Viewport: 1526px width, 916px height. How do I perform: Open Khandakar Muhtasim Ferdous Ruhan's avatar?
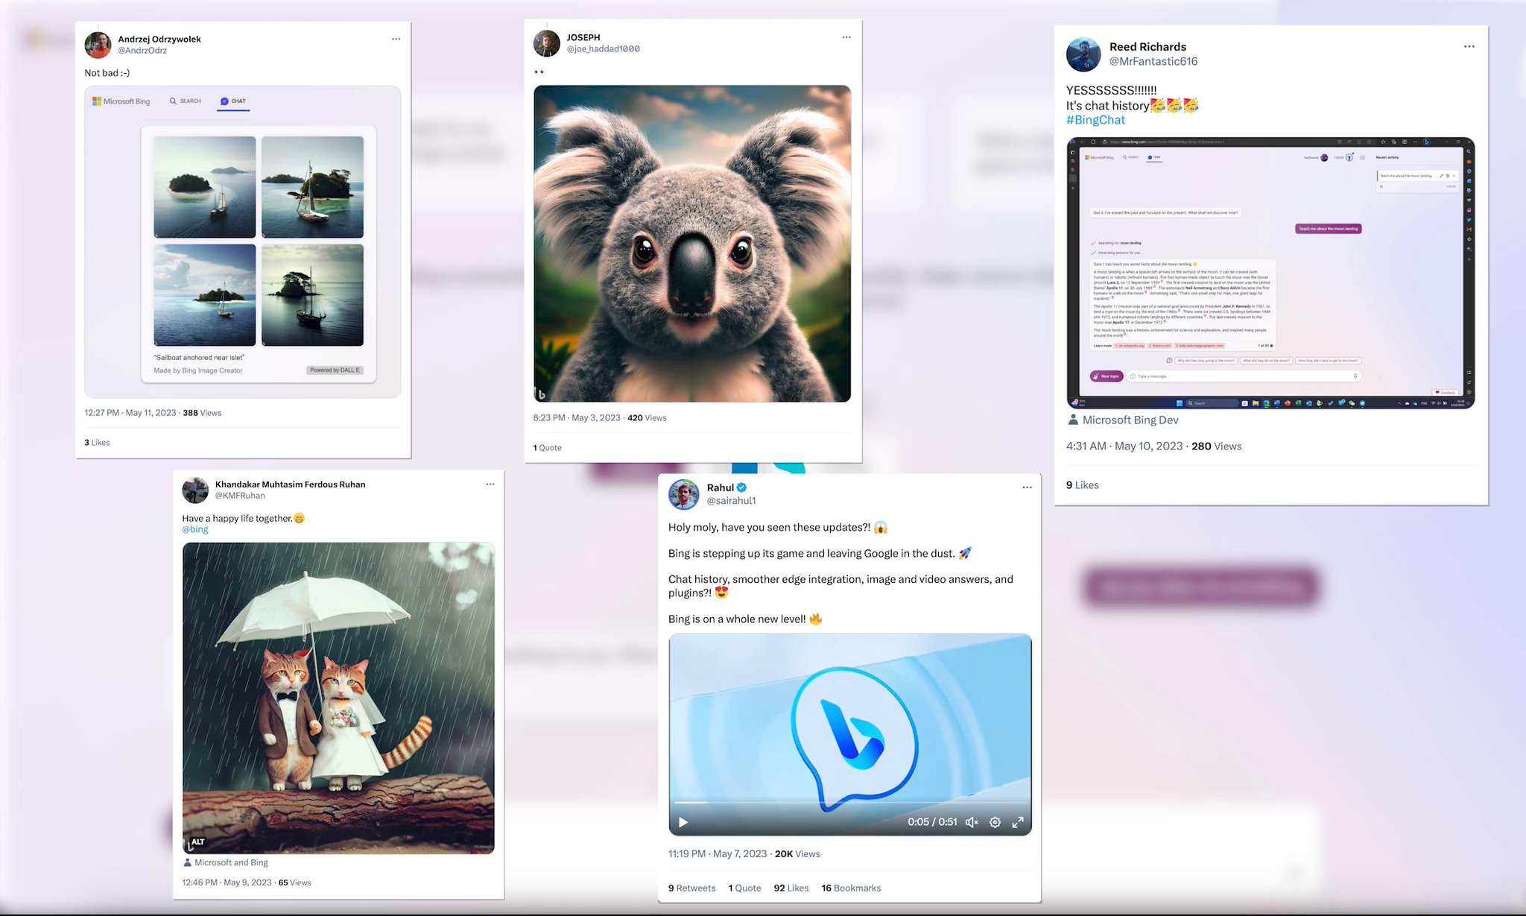pos(195,490)
